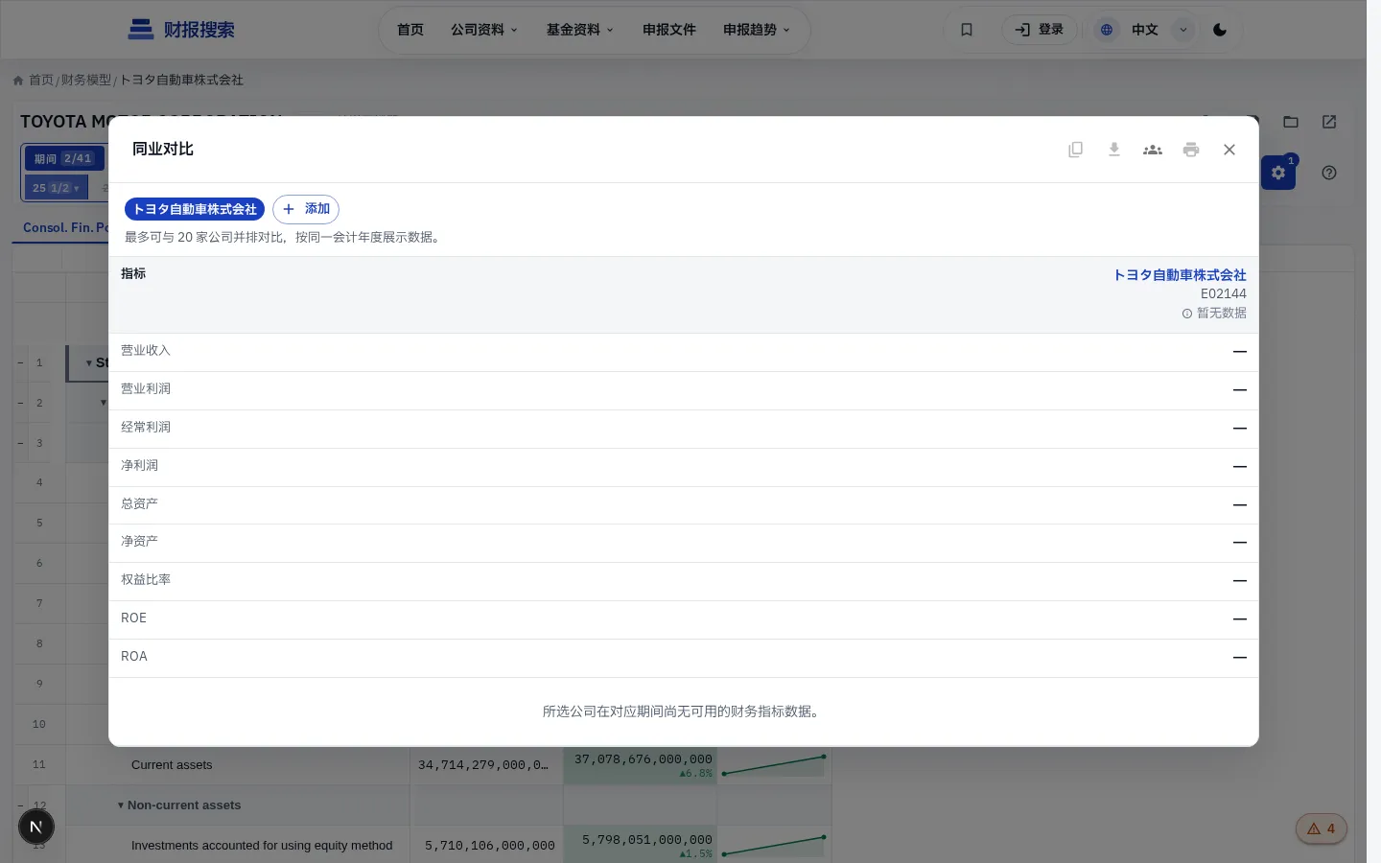Close the 同业对比 dialog
Viewport: 1381px width, 863px height.
click(x=1229, y=150)
